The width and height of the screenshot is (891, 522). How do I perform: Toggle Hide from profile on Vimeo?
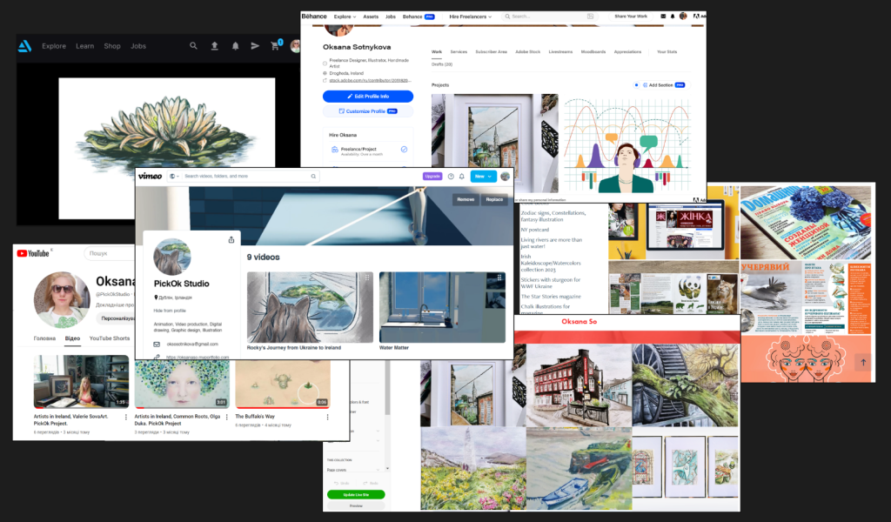click(170, 311)
